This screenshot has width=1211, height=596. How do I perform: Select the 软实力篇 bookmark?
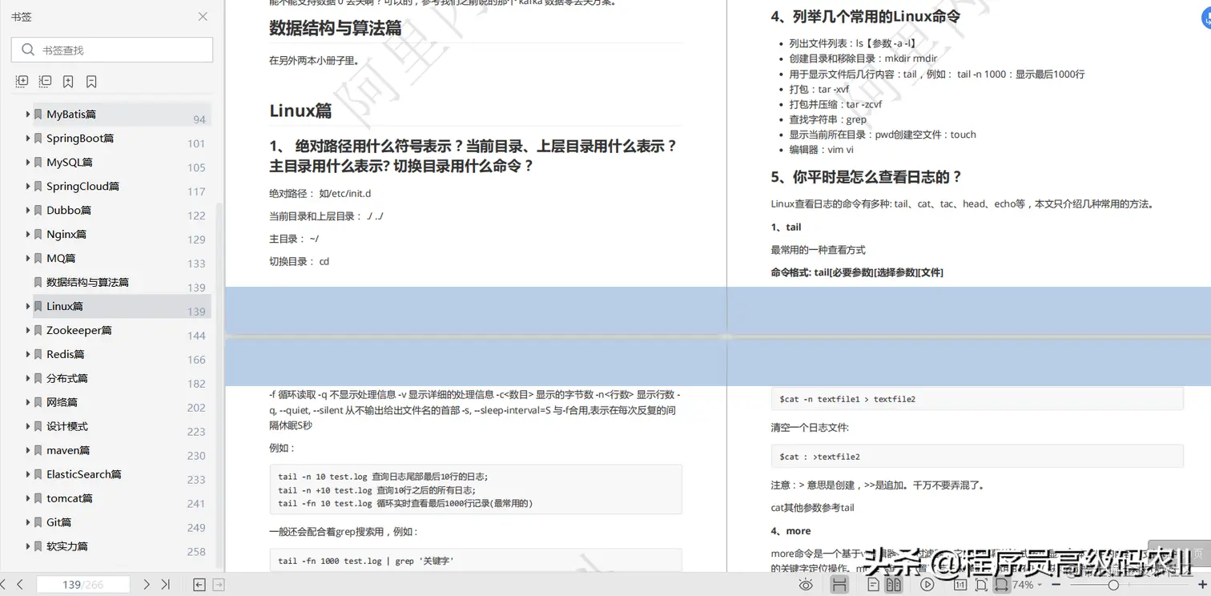pos(67,547)
